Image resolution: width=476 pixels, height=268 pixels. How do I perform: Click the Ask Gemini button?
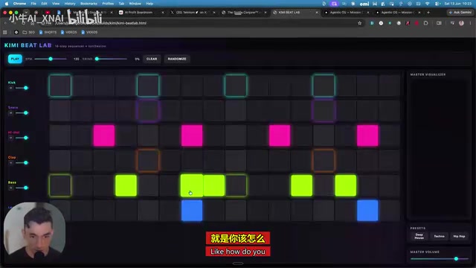click(460, 13)
